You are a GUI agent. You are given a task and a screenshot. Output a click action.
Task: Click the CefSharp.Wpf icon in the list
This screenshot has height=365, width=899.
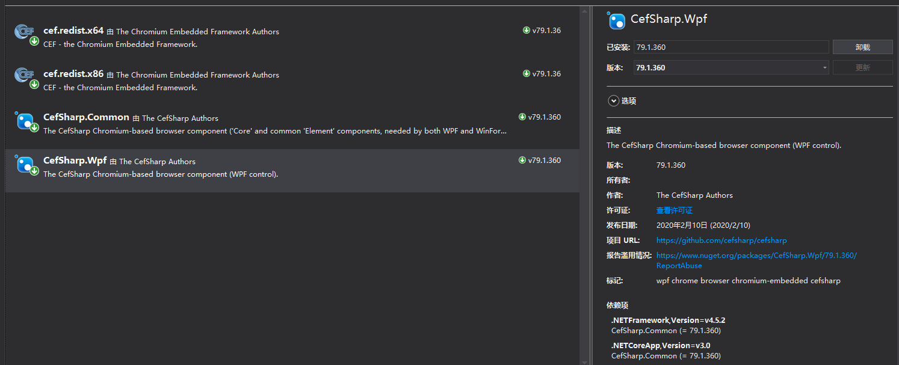[x=25, y=165]
